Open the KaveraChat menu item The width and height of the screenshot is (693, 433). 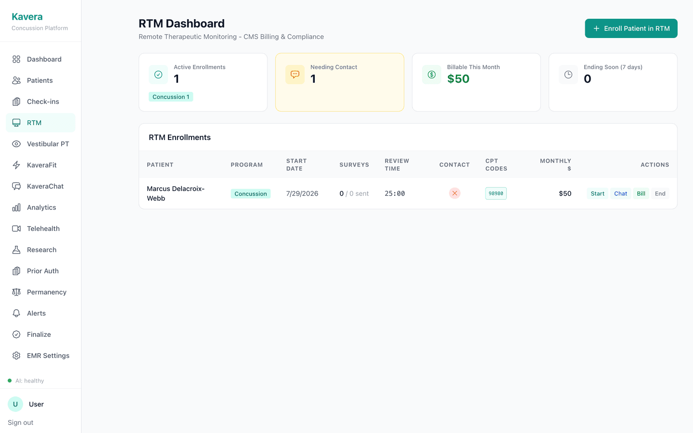[40, 186]
